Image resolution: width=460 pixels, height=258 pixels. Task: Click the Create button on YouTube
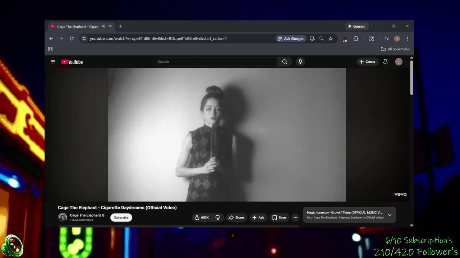pyautogui.click(x=367, y=62)
